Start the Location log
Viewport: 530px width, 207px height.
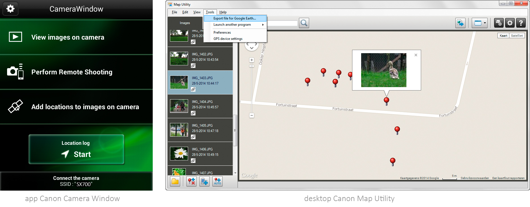(x=76, y=149)
